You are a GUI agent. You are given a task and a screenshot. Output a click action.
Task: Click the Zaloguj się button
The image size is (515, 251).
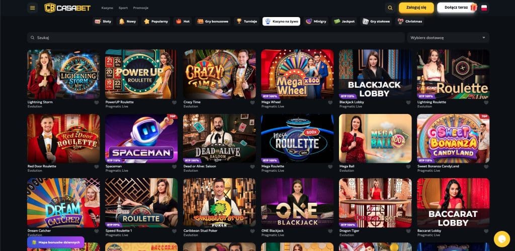pos(416,8)
